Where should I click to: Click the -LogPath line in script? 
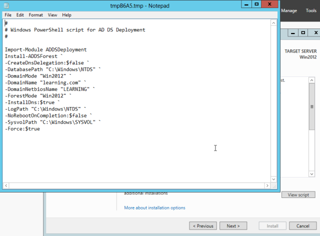click(45, 109)
